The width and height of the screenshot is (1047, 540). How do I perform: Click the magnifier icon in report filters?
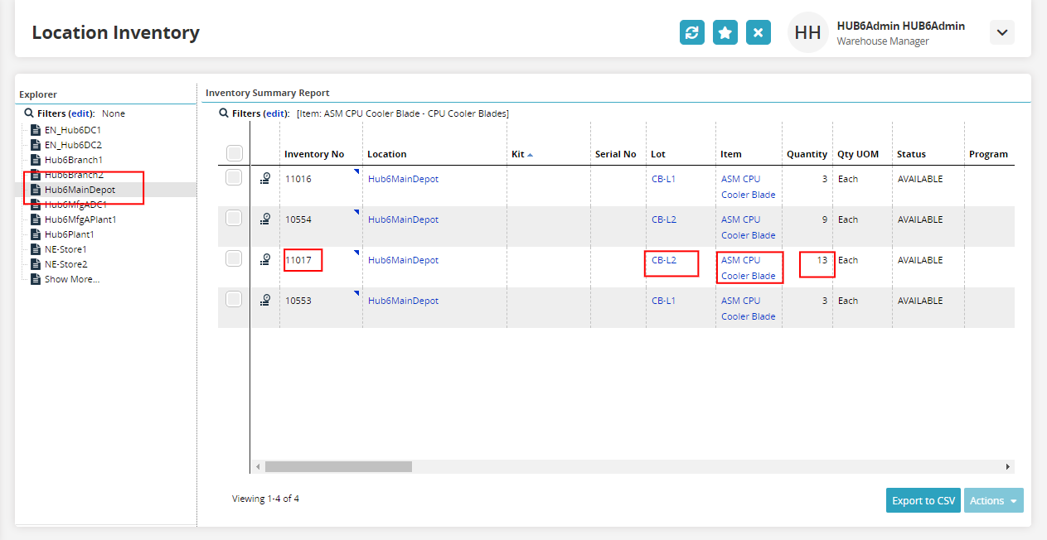(x=224, y=113)
